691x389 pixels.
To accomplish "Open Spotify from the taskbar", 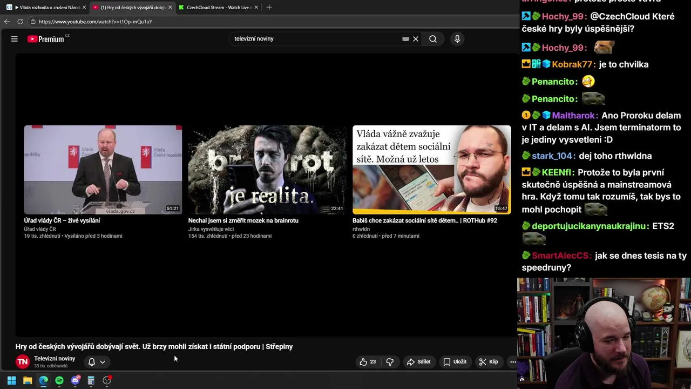I will pyautogui.click(x=59, y=380).
